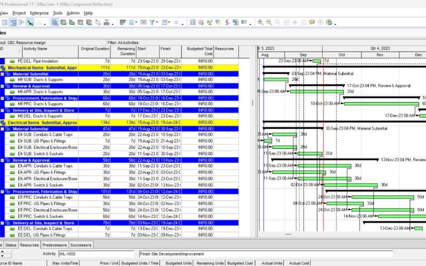Screen dimensions: 426x266
Task: Collapse the 47d Material Submittal band
Action: [2, 129]
